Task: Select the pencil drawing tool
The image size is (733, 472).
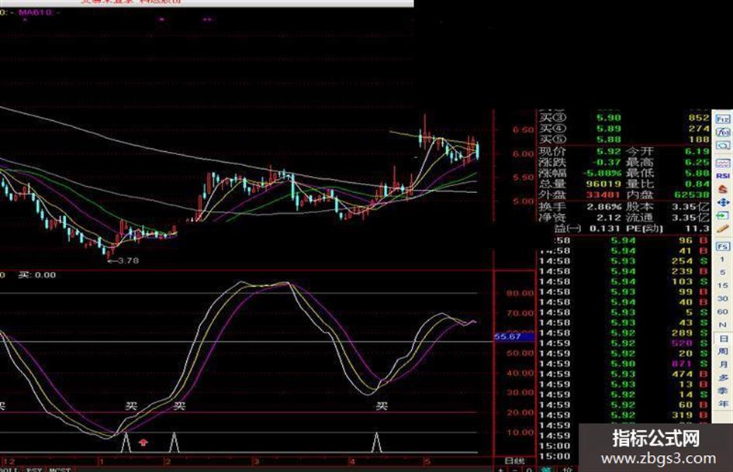Action: (x=723, y=229)
